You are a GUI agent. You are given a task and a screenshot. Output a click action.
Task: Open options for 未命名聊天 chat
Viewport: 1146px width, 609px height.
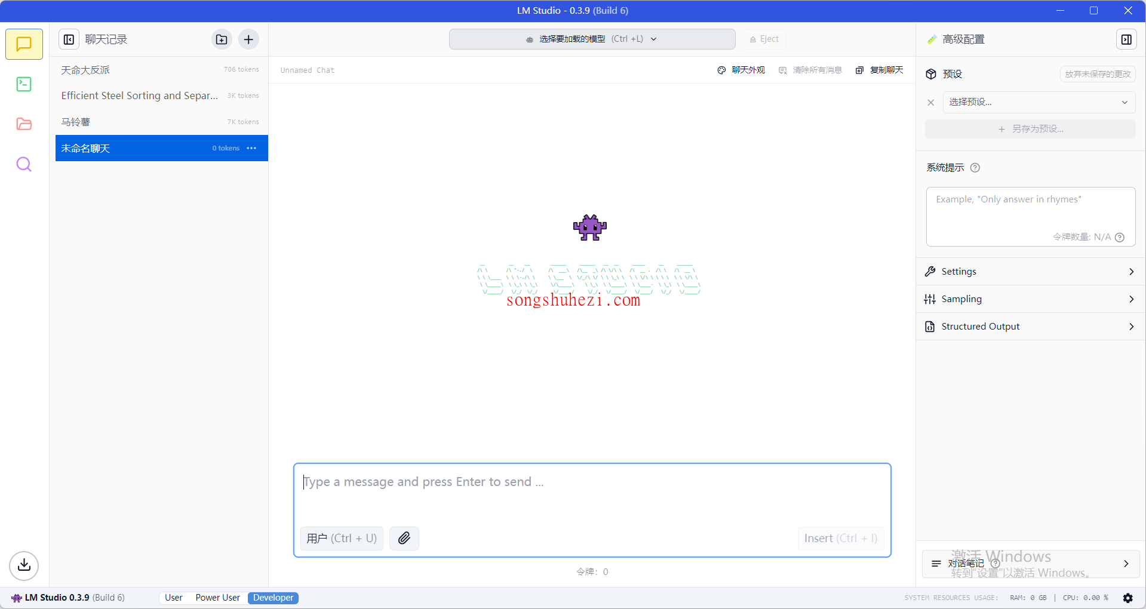[x=251, y=148]
